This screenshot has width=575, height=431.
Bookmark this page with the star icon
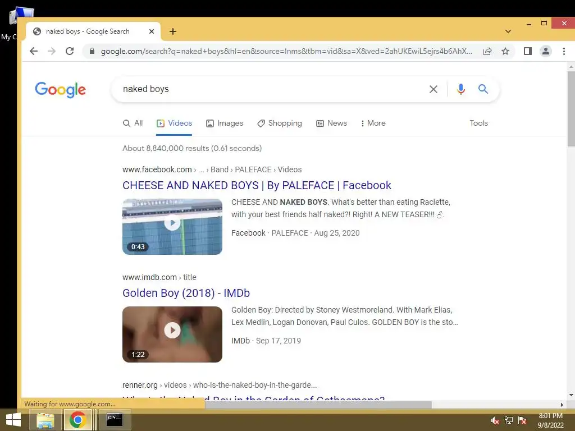point(505,51)
